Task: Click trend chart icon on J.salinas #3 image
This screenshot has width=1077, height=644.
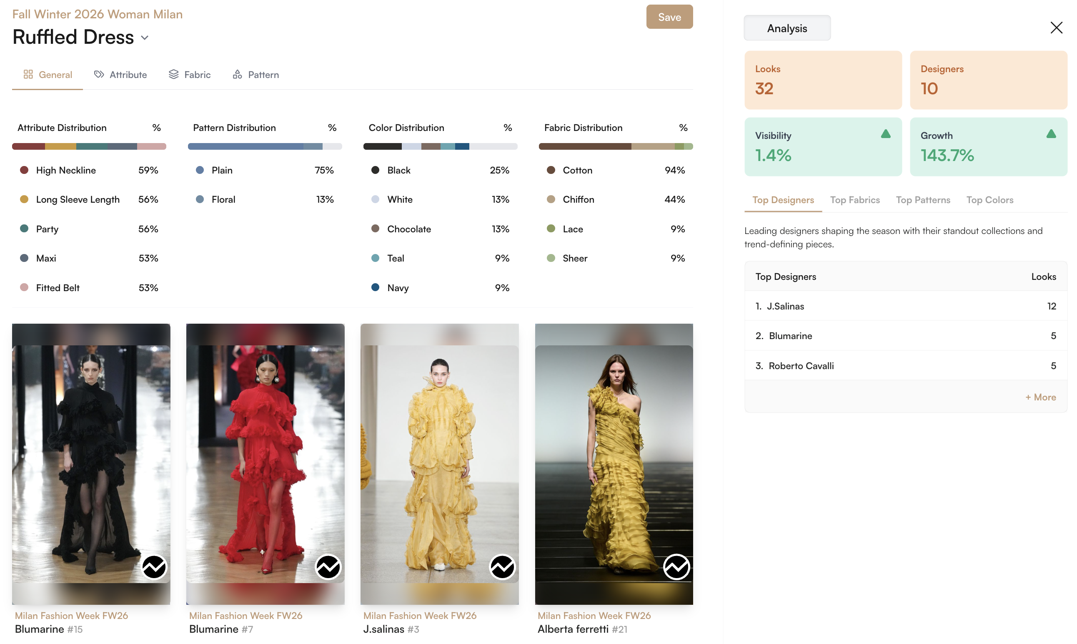Action: [x=502, y=567]
